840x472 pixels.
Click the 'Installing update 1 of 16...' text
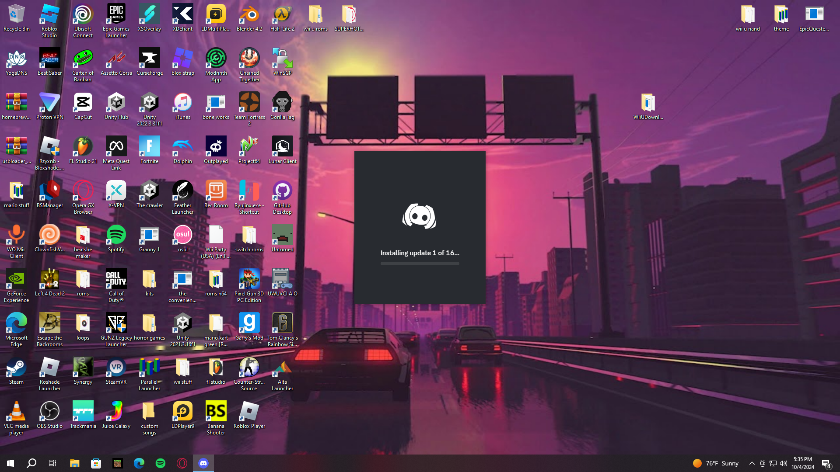pyautogui.click(x=420, y=253)
